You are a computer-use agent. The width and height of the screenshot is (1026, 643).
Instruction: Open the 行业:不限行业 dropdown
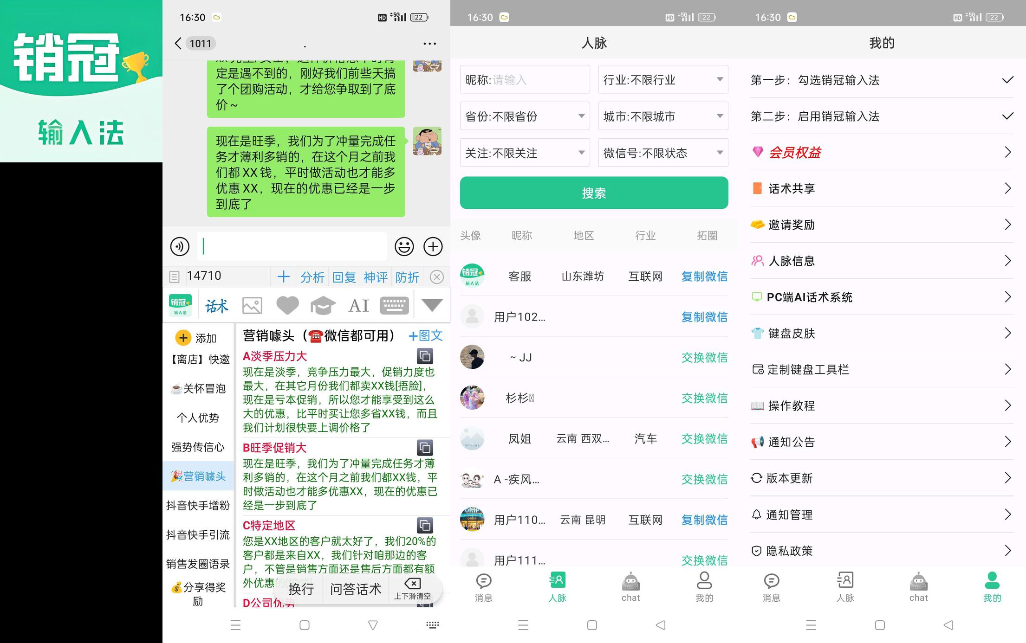pos(663,79)
